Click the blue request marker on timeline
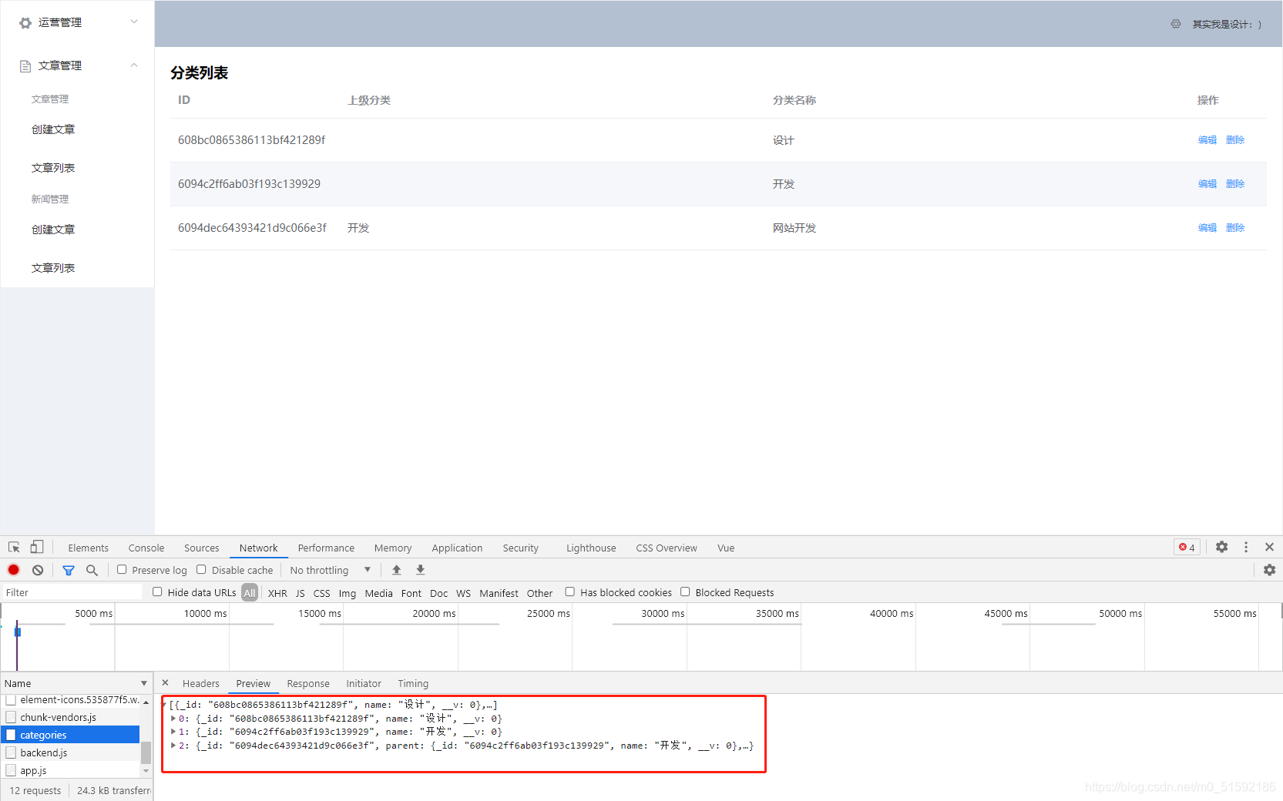 click(x=18, y=632)
